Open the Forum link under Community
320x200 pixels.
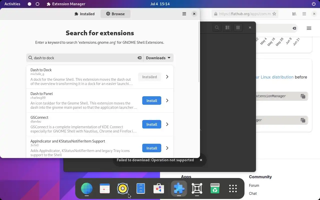tap(254, 185)
